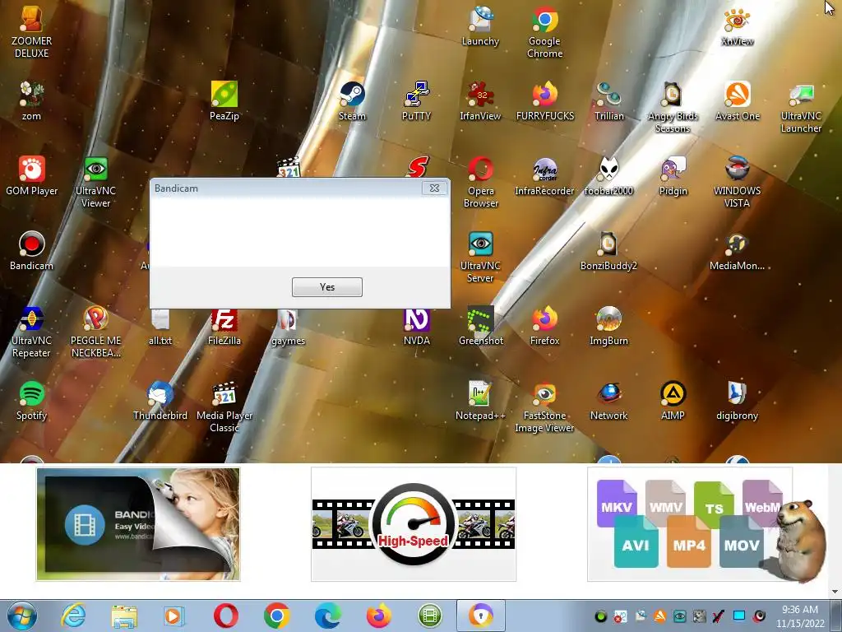Close the Bandicam dialog with X
This screenshot has width=842, height=632.
click(434, 188)
